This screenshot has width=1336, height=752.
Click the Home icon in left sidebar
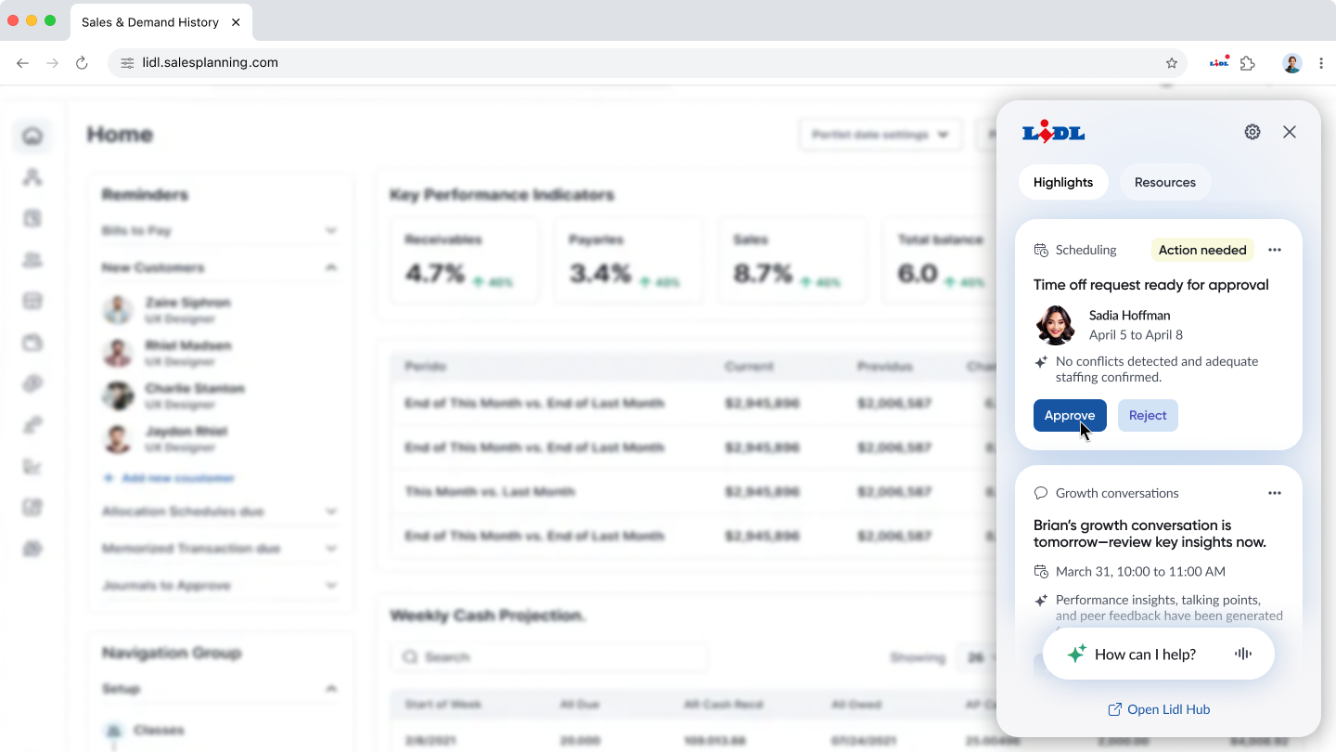click(32, 136)
